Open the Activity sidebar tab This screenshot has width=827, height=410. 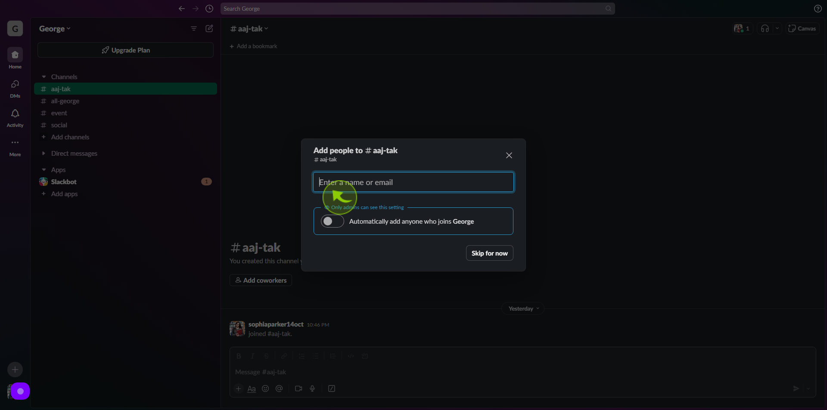click(x=15, y=118)
